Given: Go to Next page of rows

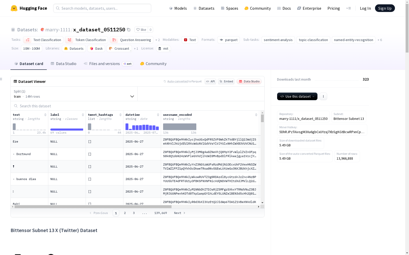Looking at the screenshot, I should pos(180,213).
